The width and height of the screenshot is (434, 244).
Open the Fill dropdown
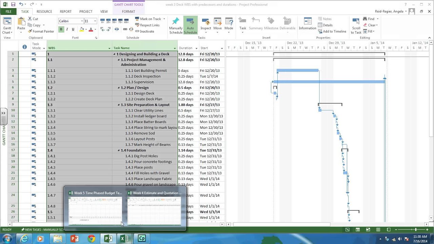(369, 31)
